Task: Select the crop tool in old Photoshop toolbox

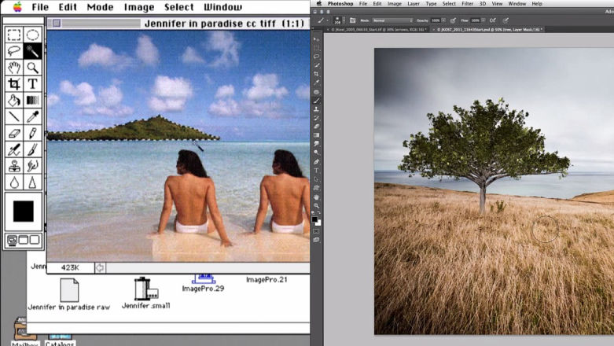Action: point(14,84)
